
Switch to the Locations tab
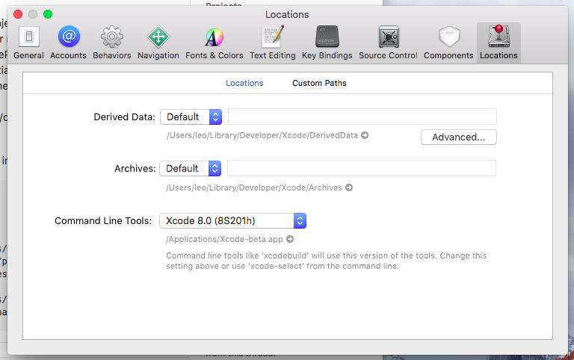pyautogui.click(x=244, y=83)
